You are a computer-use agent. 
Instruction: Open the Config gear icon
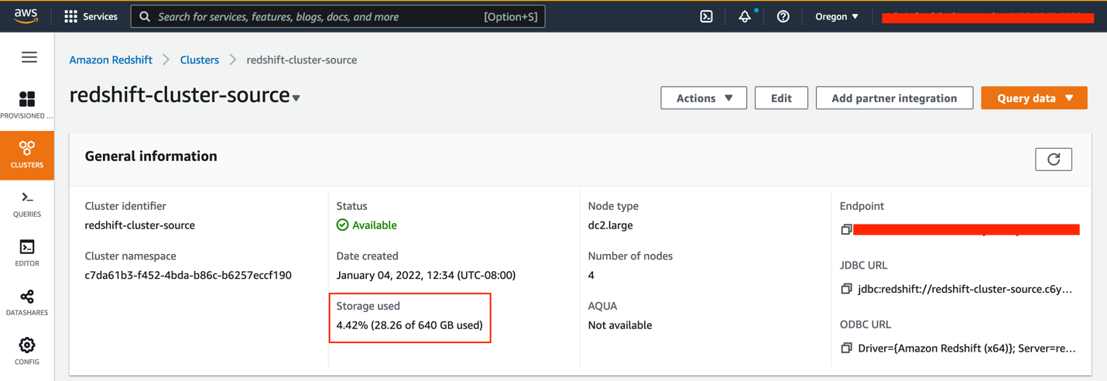coord(27,351)
